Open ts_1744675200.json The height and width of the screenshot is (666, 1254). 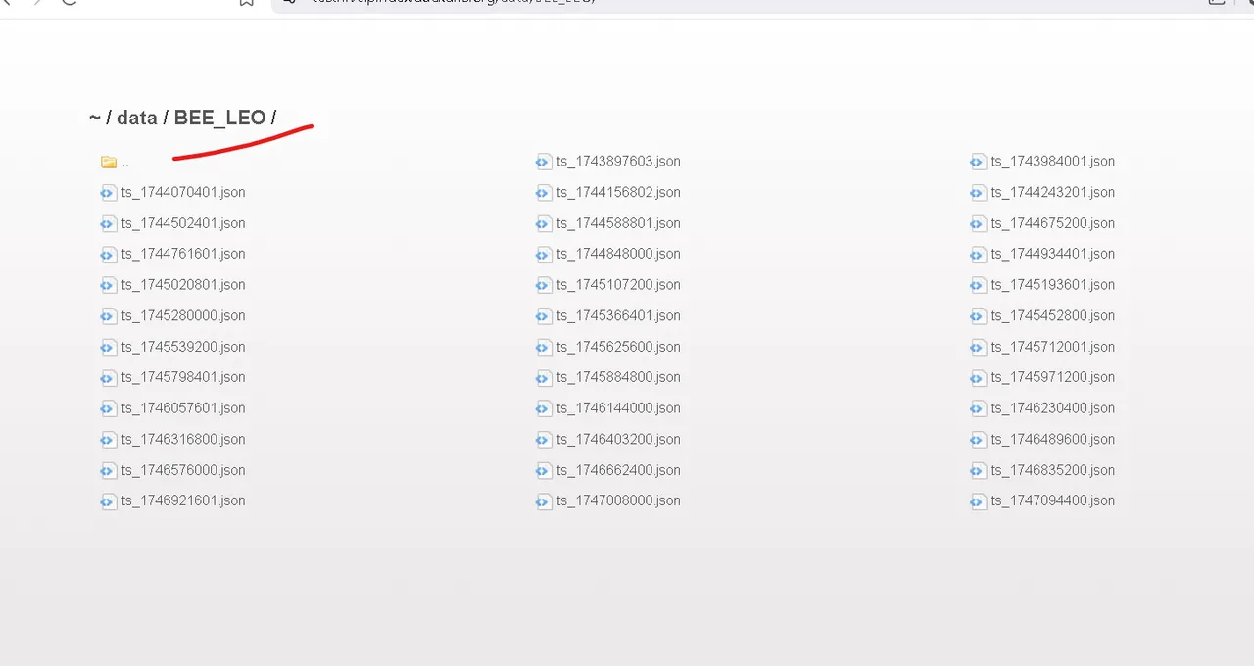pyautogui.click(x=1052, y=223)
